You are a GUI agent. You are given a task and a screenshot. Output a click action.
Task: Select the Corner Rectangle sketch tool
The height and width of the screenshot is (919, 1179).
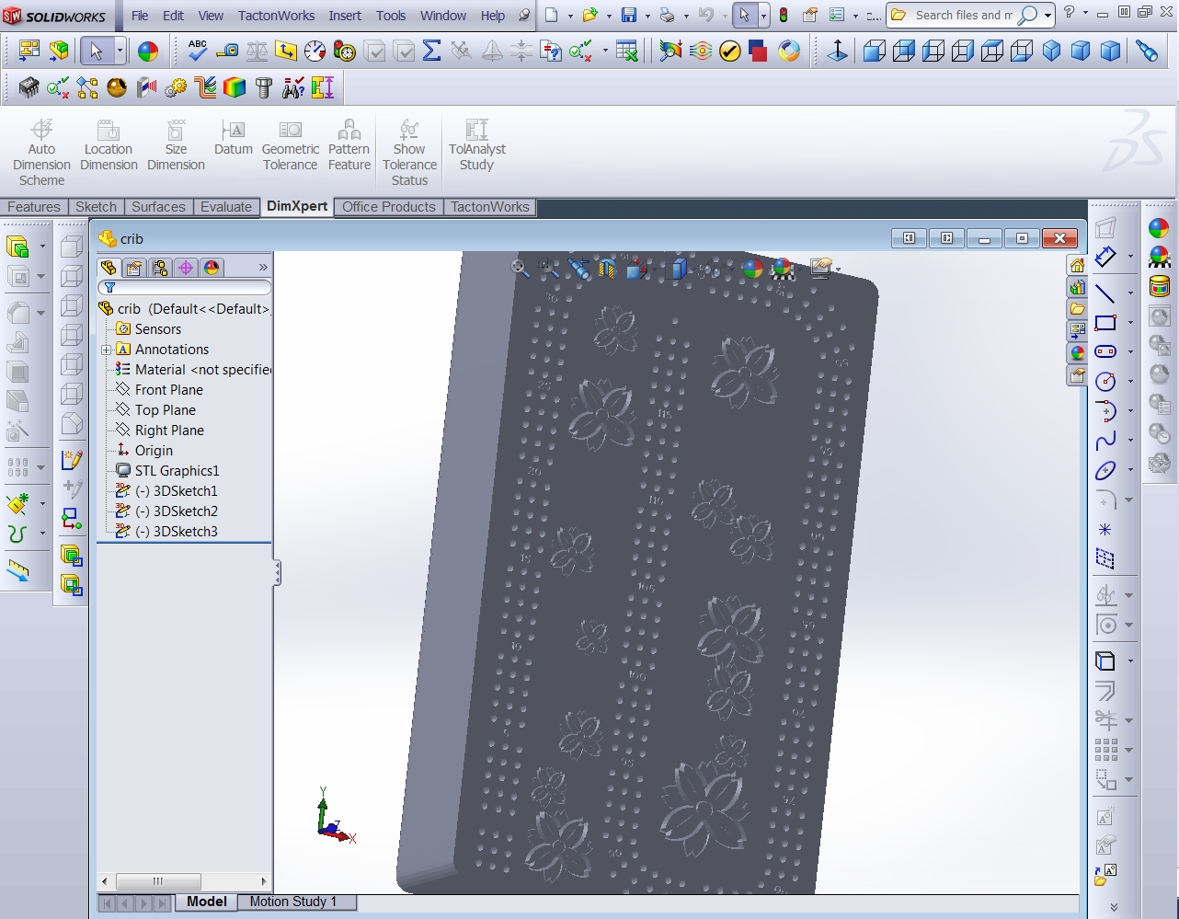click(1105, 322)
